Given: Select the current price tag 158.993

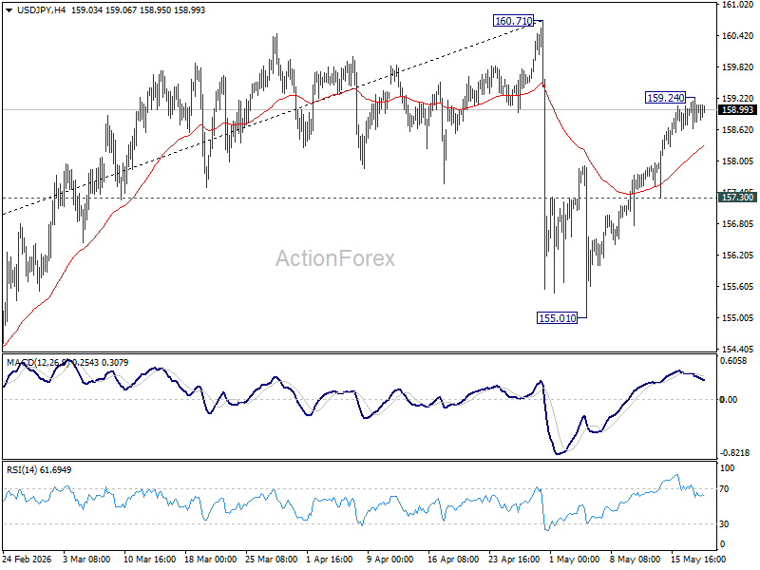Looking at the screenshot, I should [x=737, y=110].
